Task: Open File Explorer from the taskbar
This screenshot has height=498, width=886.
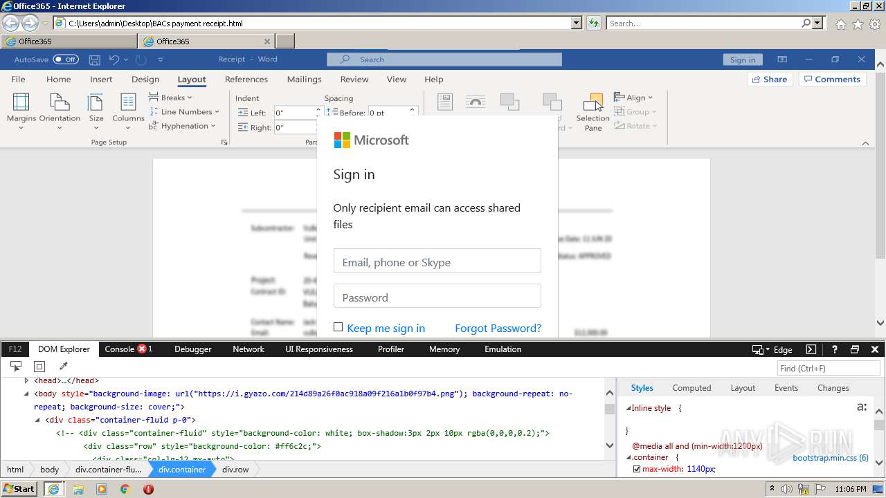Action: [78, 489]
